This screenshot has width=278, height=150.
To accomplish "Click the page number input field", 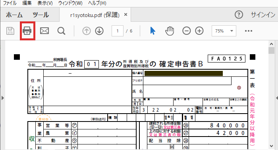I will pyautogui.click(x=118, y=31).
